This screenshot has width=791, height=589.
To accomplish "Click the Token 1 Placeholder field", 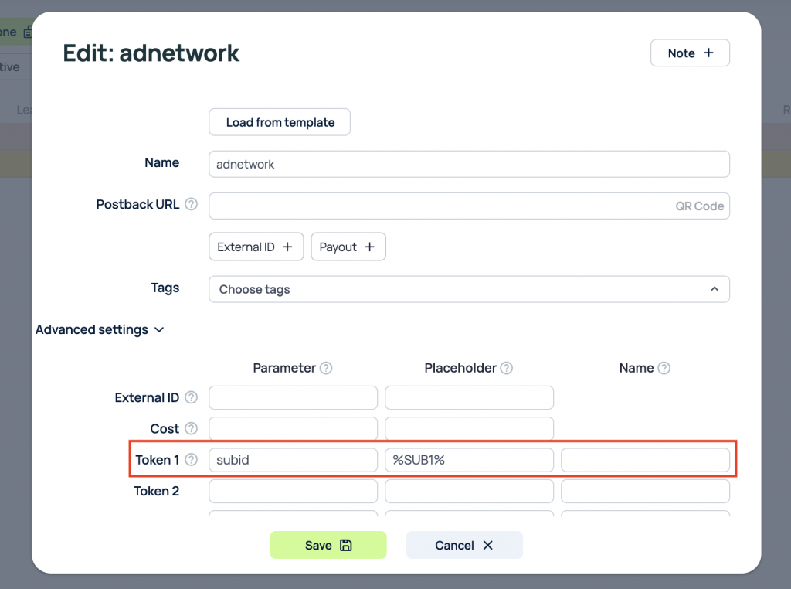I will (x=469, y=460).
